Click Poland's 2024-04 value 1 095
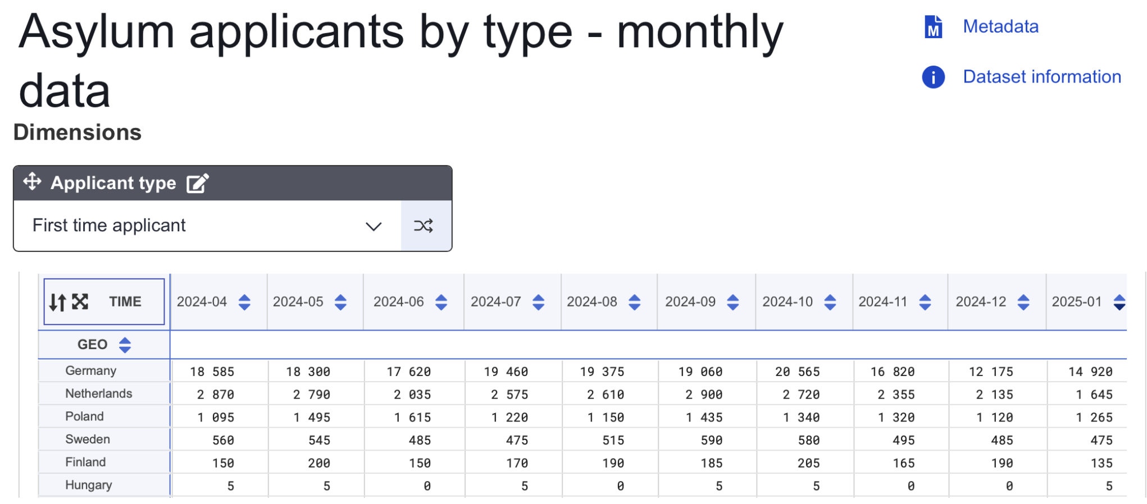1147x504 pixels. coord(216,418)
